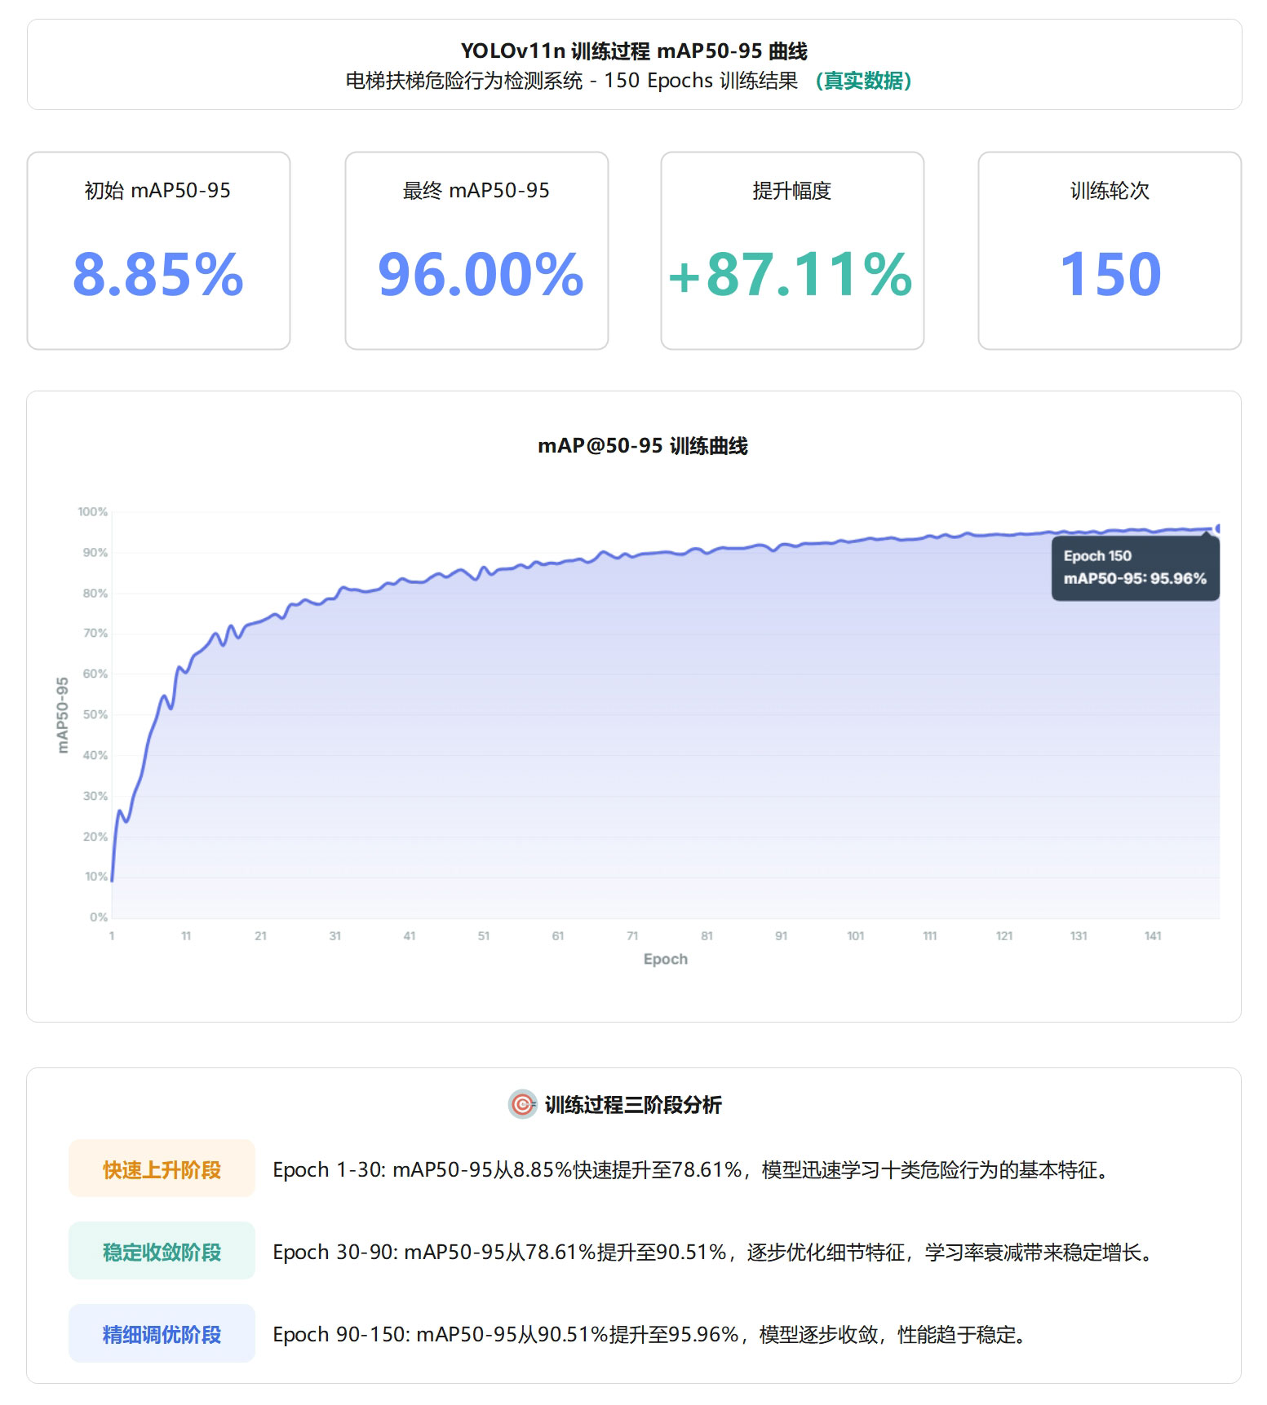Click the 提升幅度 value +87.11%
Image resolution: width=1267 pixels, height=1405 pixels.
(790, 274)
